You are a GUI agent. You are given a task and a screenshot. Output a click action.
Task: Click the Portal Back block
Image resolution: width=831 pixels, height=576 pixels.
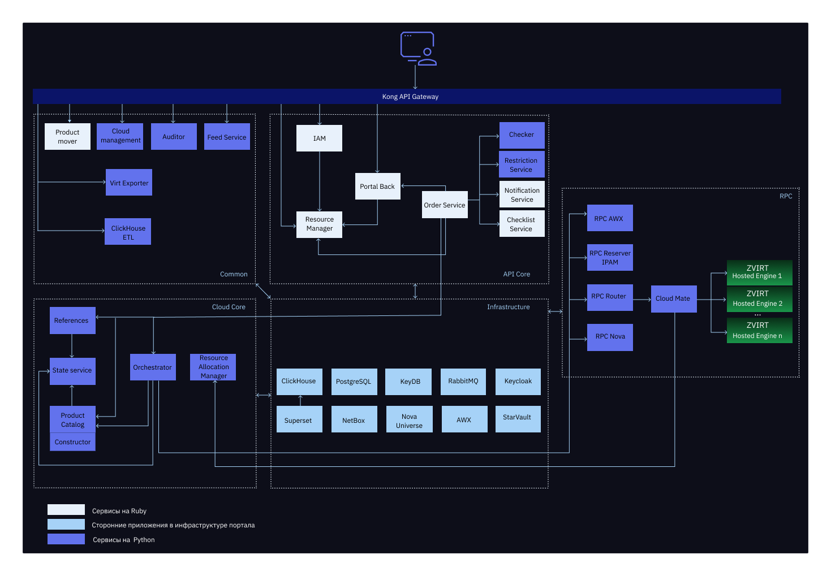(x=378, y=187)
